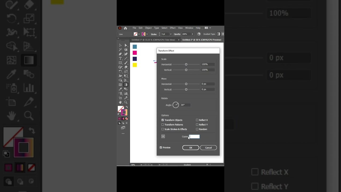
Task: Select the Lasso tool
Action: pos(126,50)
